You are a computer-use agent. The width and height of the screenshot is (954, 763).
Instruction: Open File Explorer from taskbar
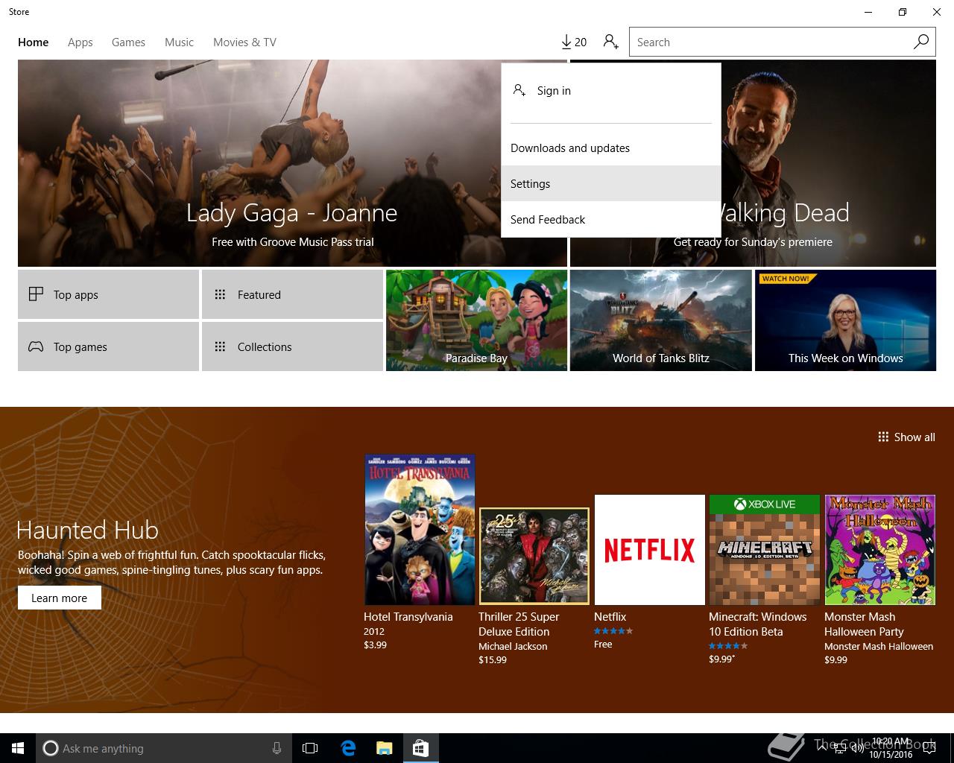pyautogui.click(x=384, y=748)
